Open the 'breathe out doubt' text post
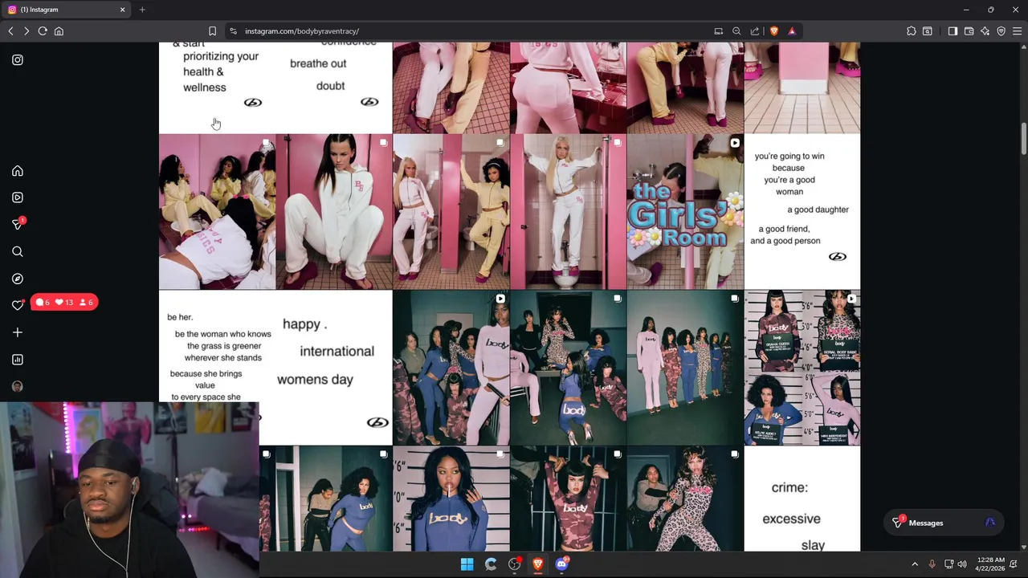Viewport: 1028px width, 578px height. point(334,88)
